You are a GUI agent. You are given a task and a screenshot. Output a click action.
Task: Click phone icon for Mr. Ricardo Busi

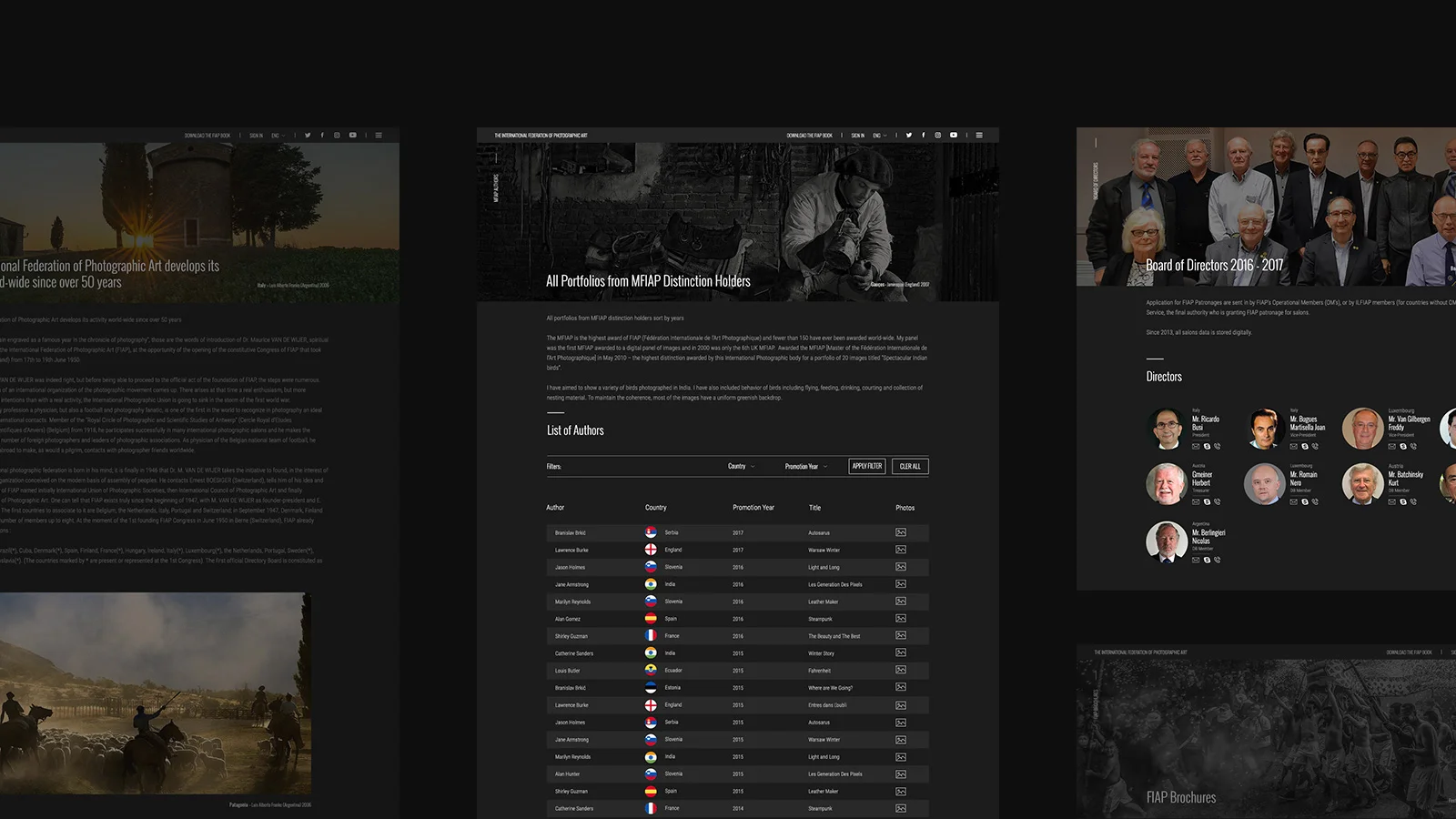1218,447
